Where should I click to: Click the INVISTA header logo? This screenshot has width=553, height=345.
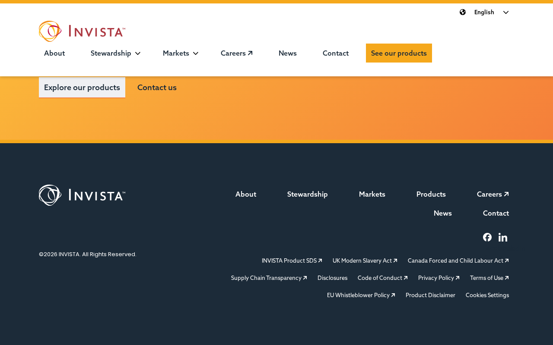(82, 31)
